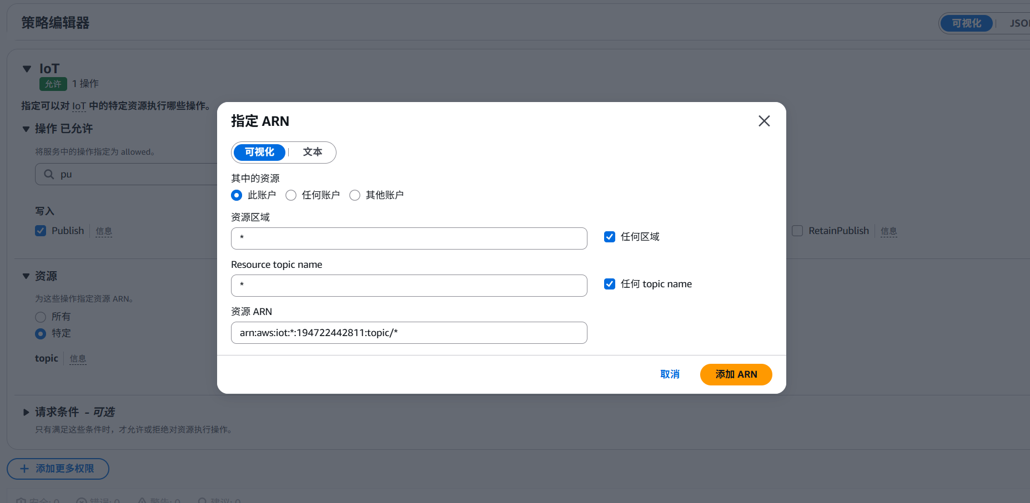This screenshot has width=1030, height=503.
Task: Open the 信息 link beside RetainPublish
Action: click(888, 231)
